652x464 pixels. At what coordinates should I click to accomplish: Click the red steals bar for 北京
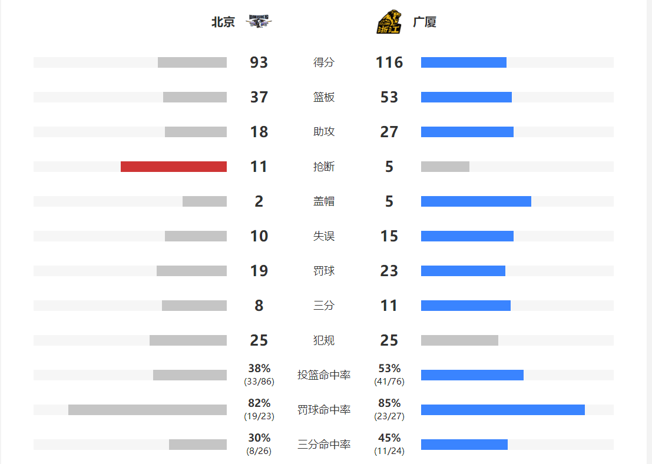coord(174,167)
